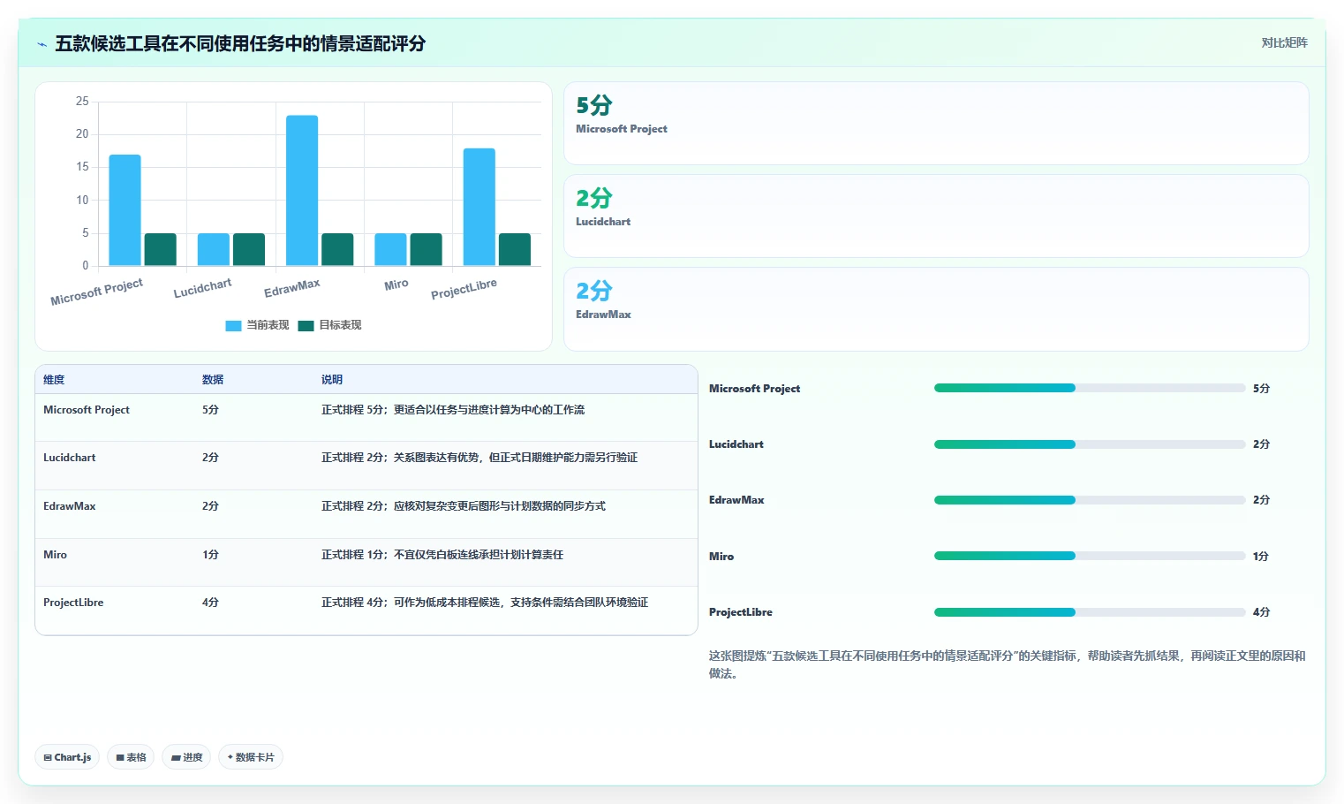
Task: Toggle the 目标表现 legend item
Action: pos(329,325)
